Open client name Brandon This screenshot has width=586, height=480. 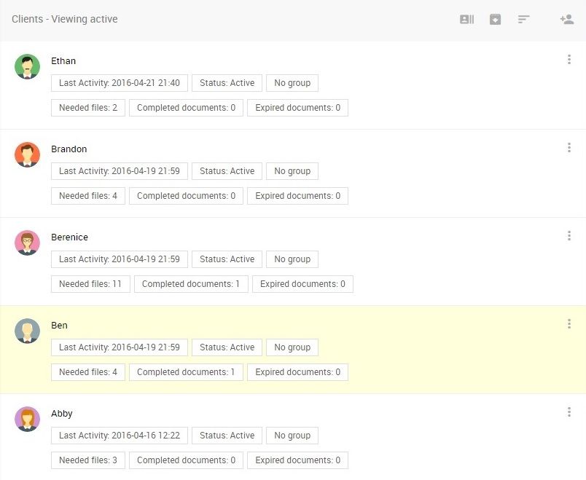(69, 149)
